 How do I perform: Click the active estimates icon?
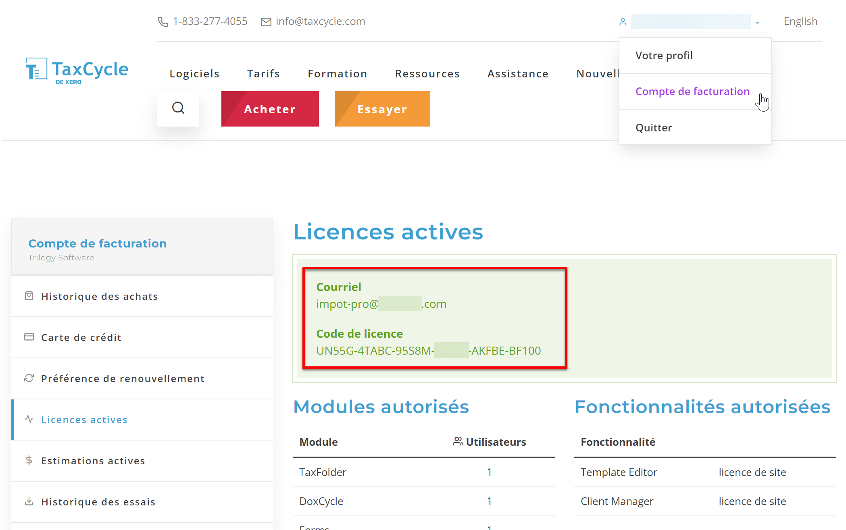(x=29, y=460)
